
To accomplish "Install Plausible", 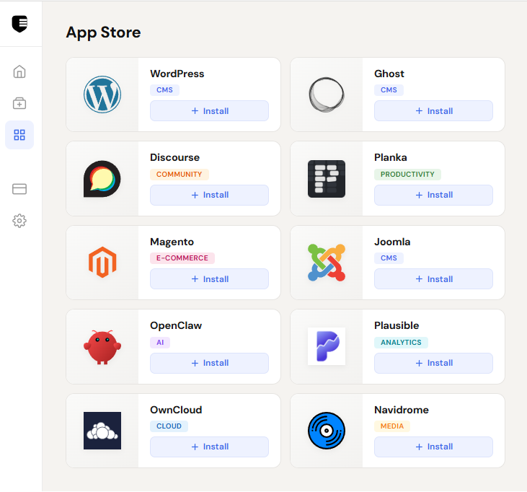I will (x=433, y=363).
